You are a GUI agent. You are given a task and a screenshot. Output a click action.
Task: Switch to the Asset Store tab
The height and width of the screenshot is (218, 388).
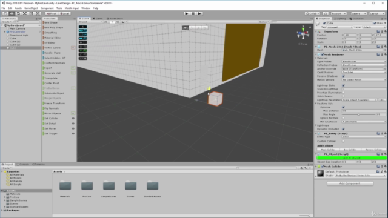115,19
